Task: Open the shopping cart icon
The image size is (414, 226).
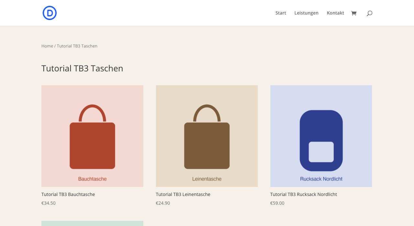Action: [354, 13]
